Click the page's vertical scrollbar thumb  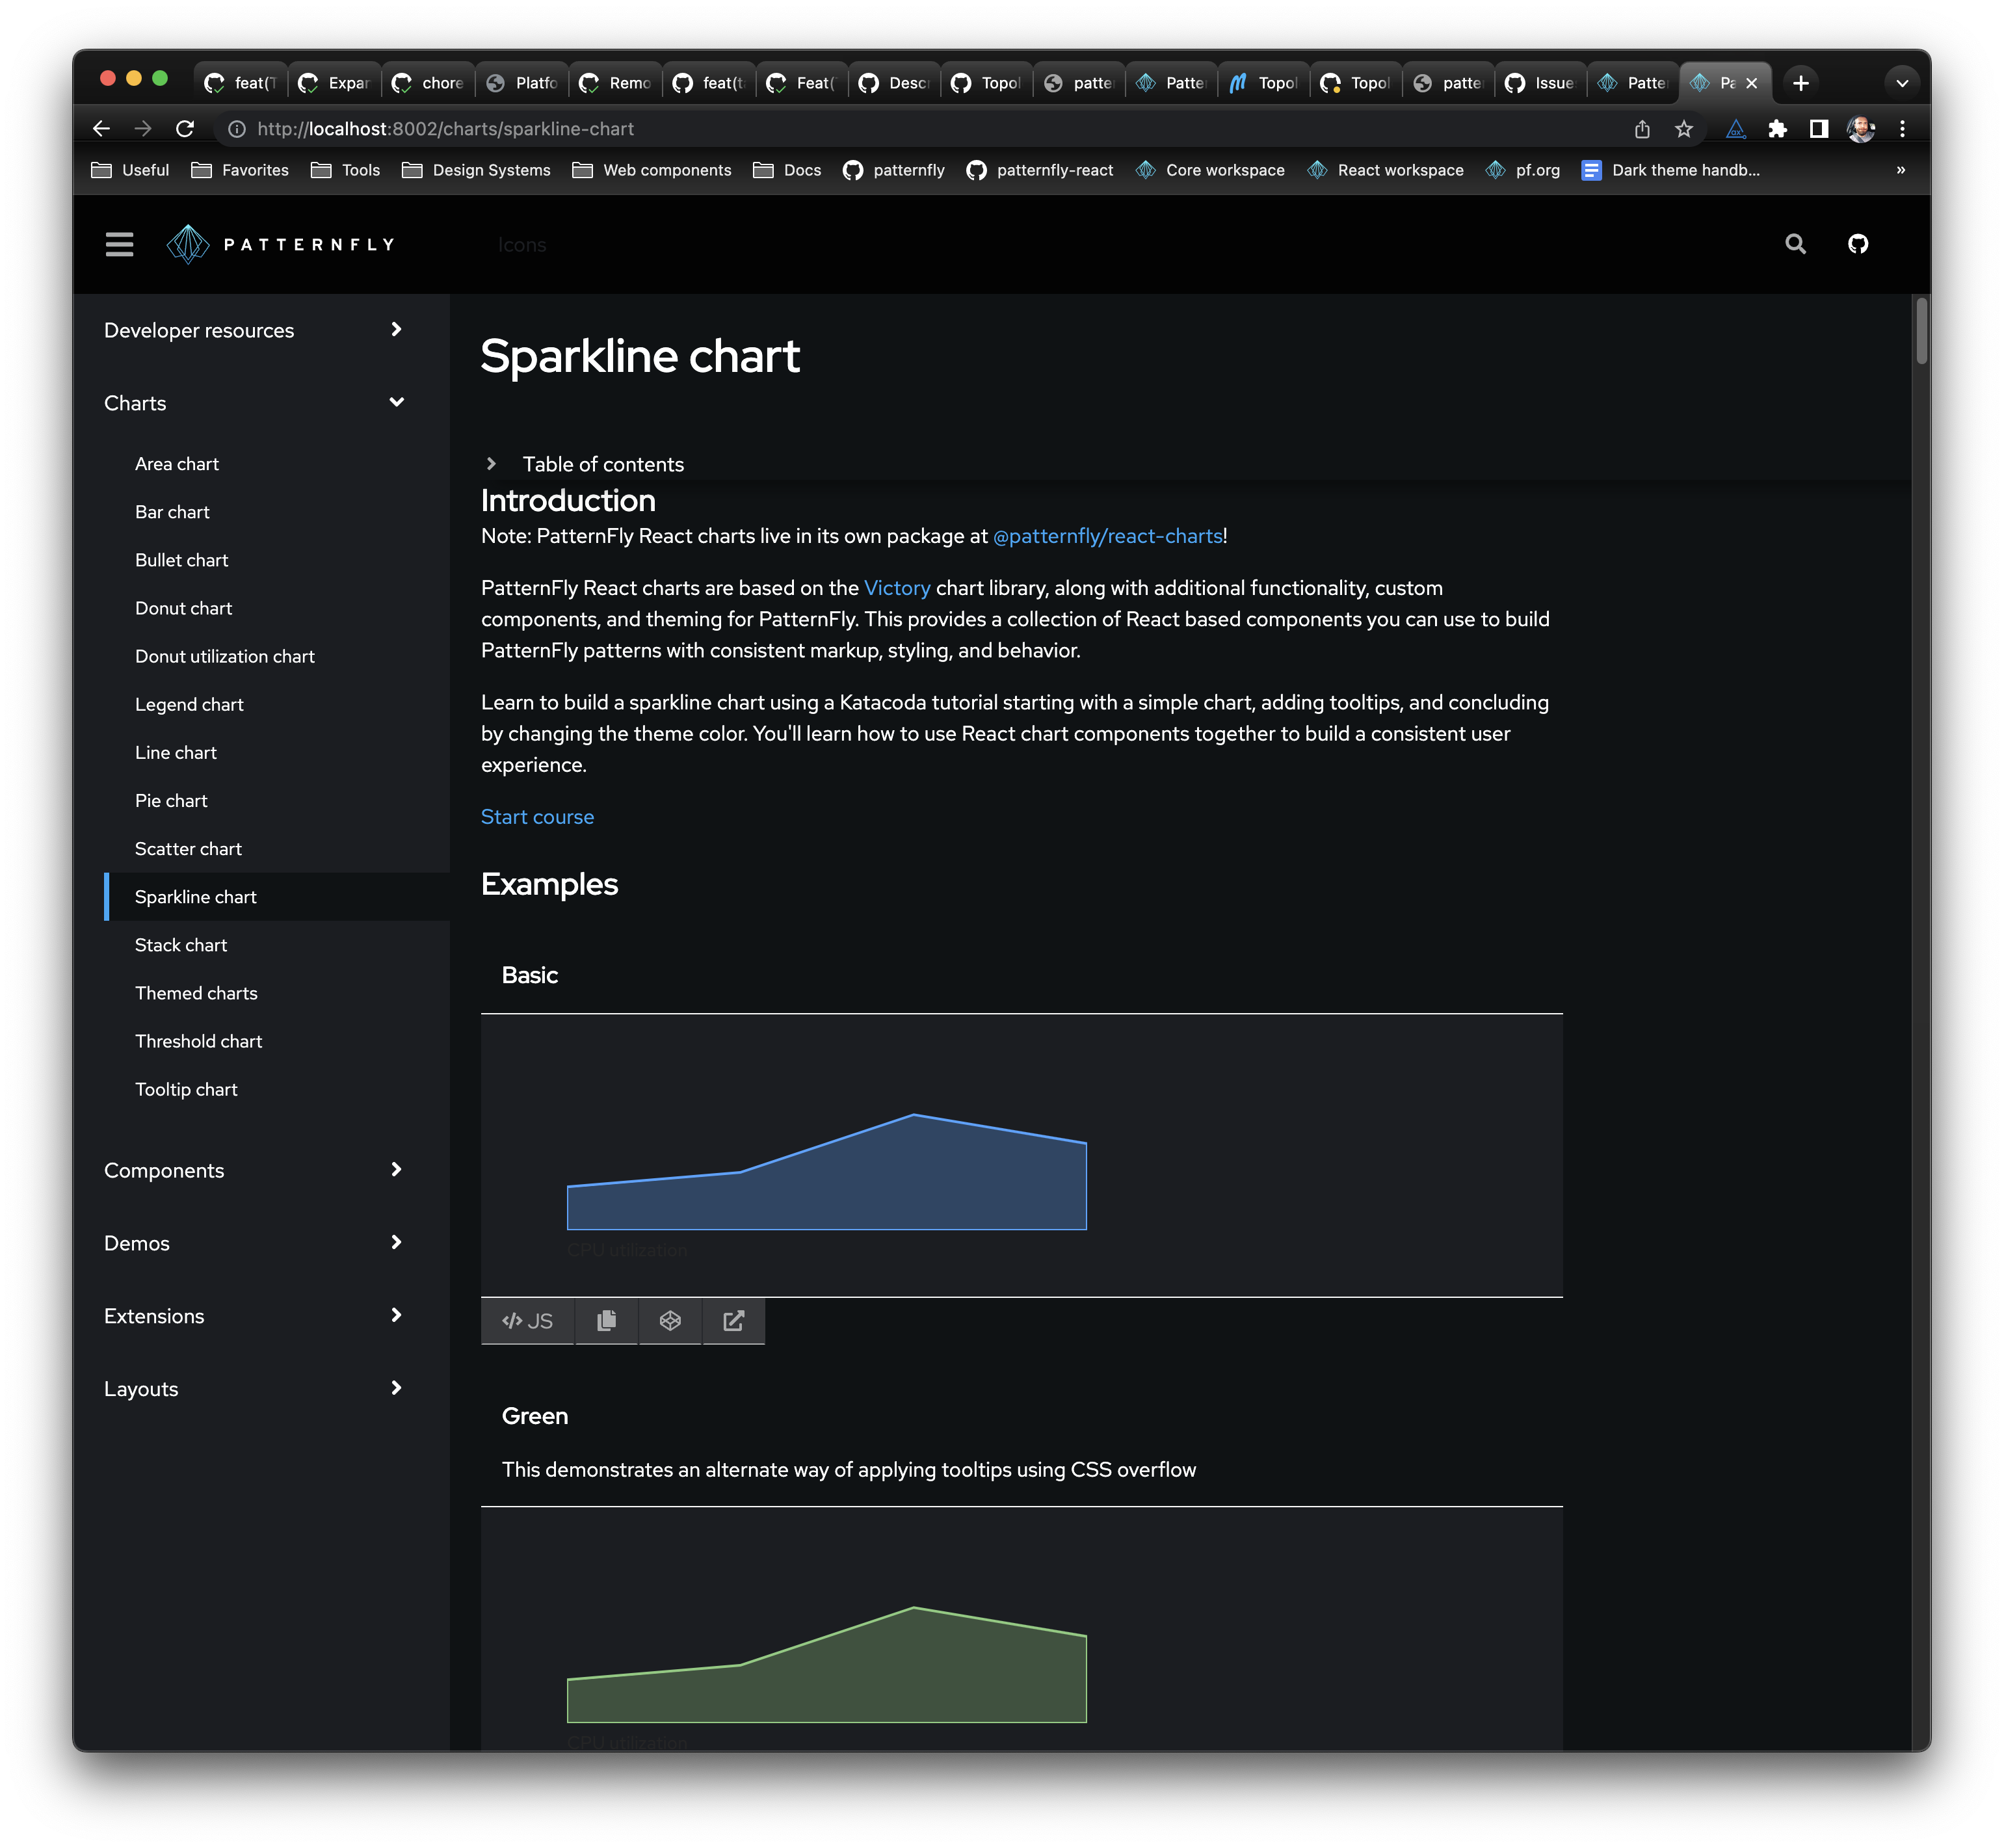[1921, 332]
